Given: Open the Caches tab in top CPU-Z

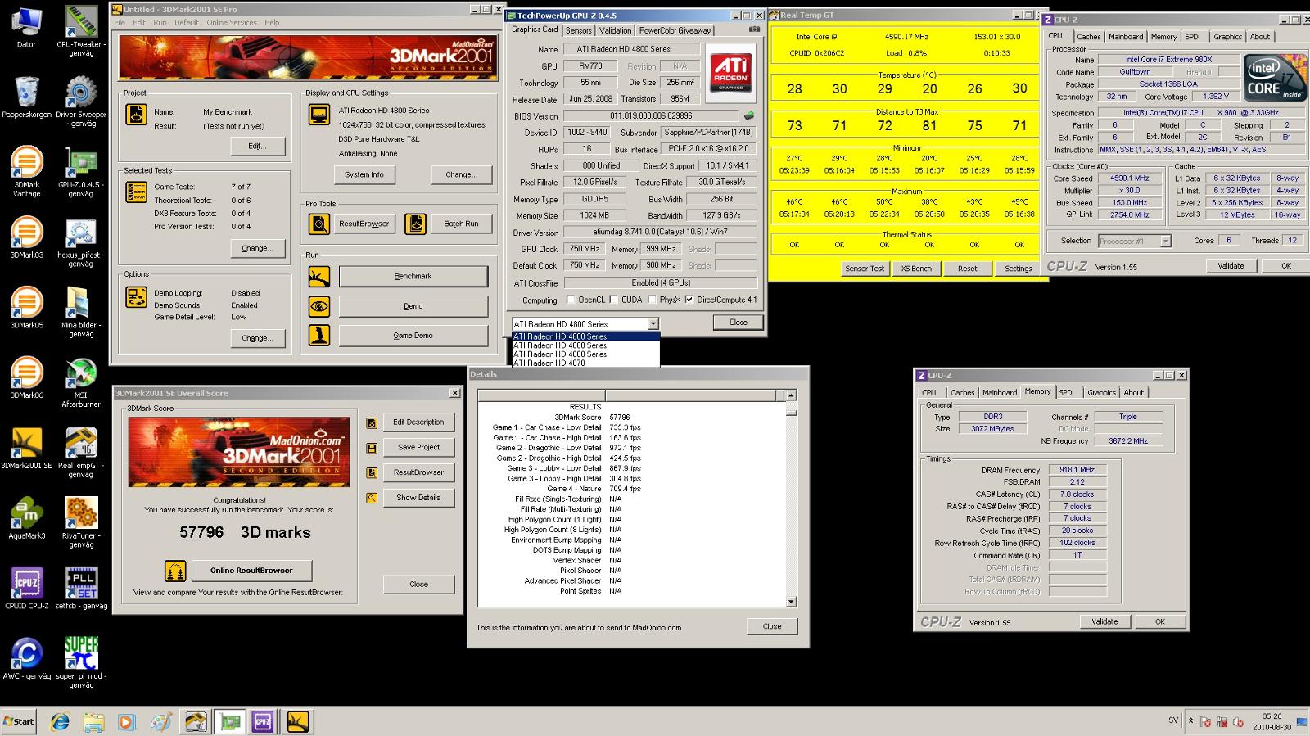Looking at the screenshot, I should (x=1088, y=37).
